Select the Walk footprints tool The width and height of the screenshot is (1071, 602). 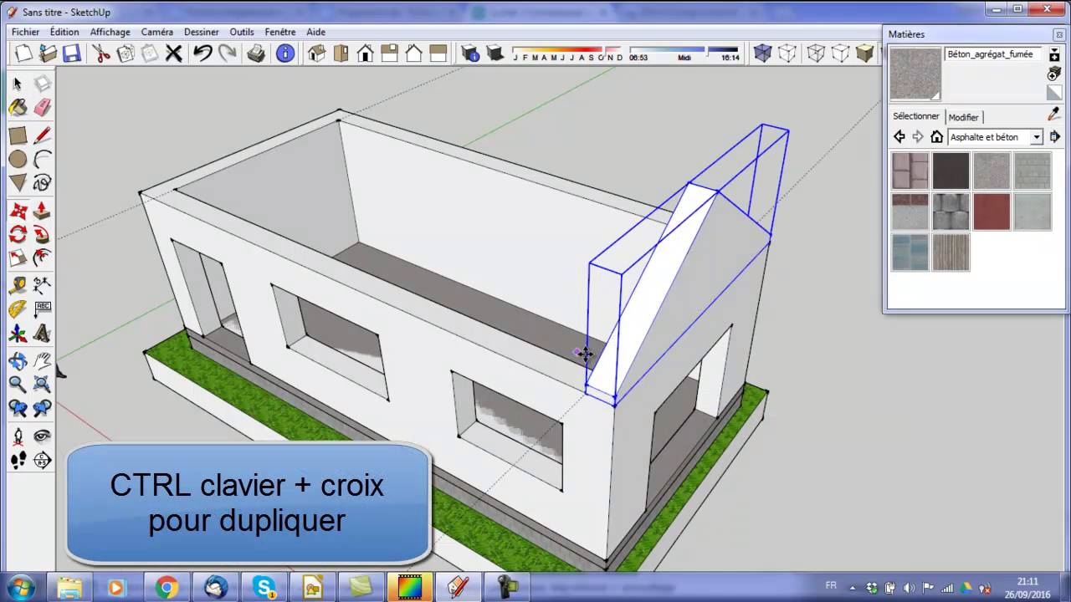(18, 460)
